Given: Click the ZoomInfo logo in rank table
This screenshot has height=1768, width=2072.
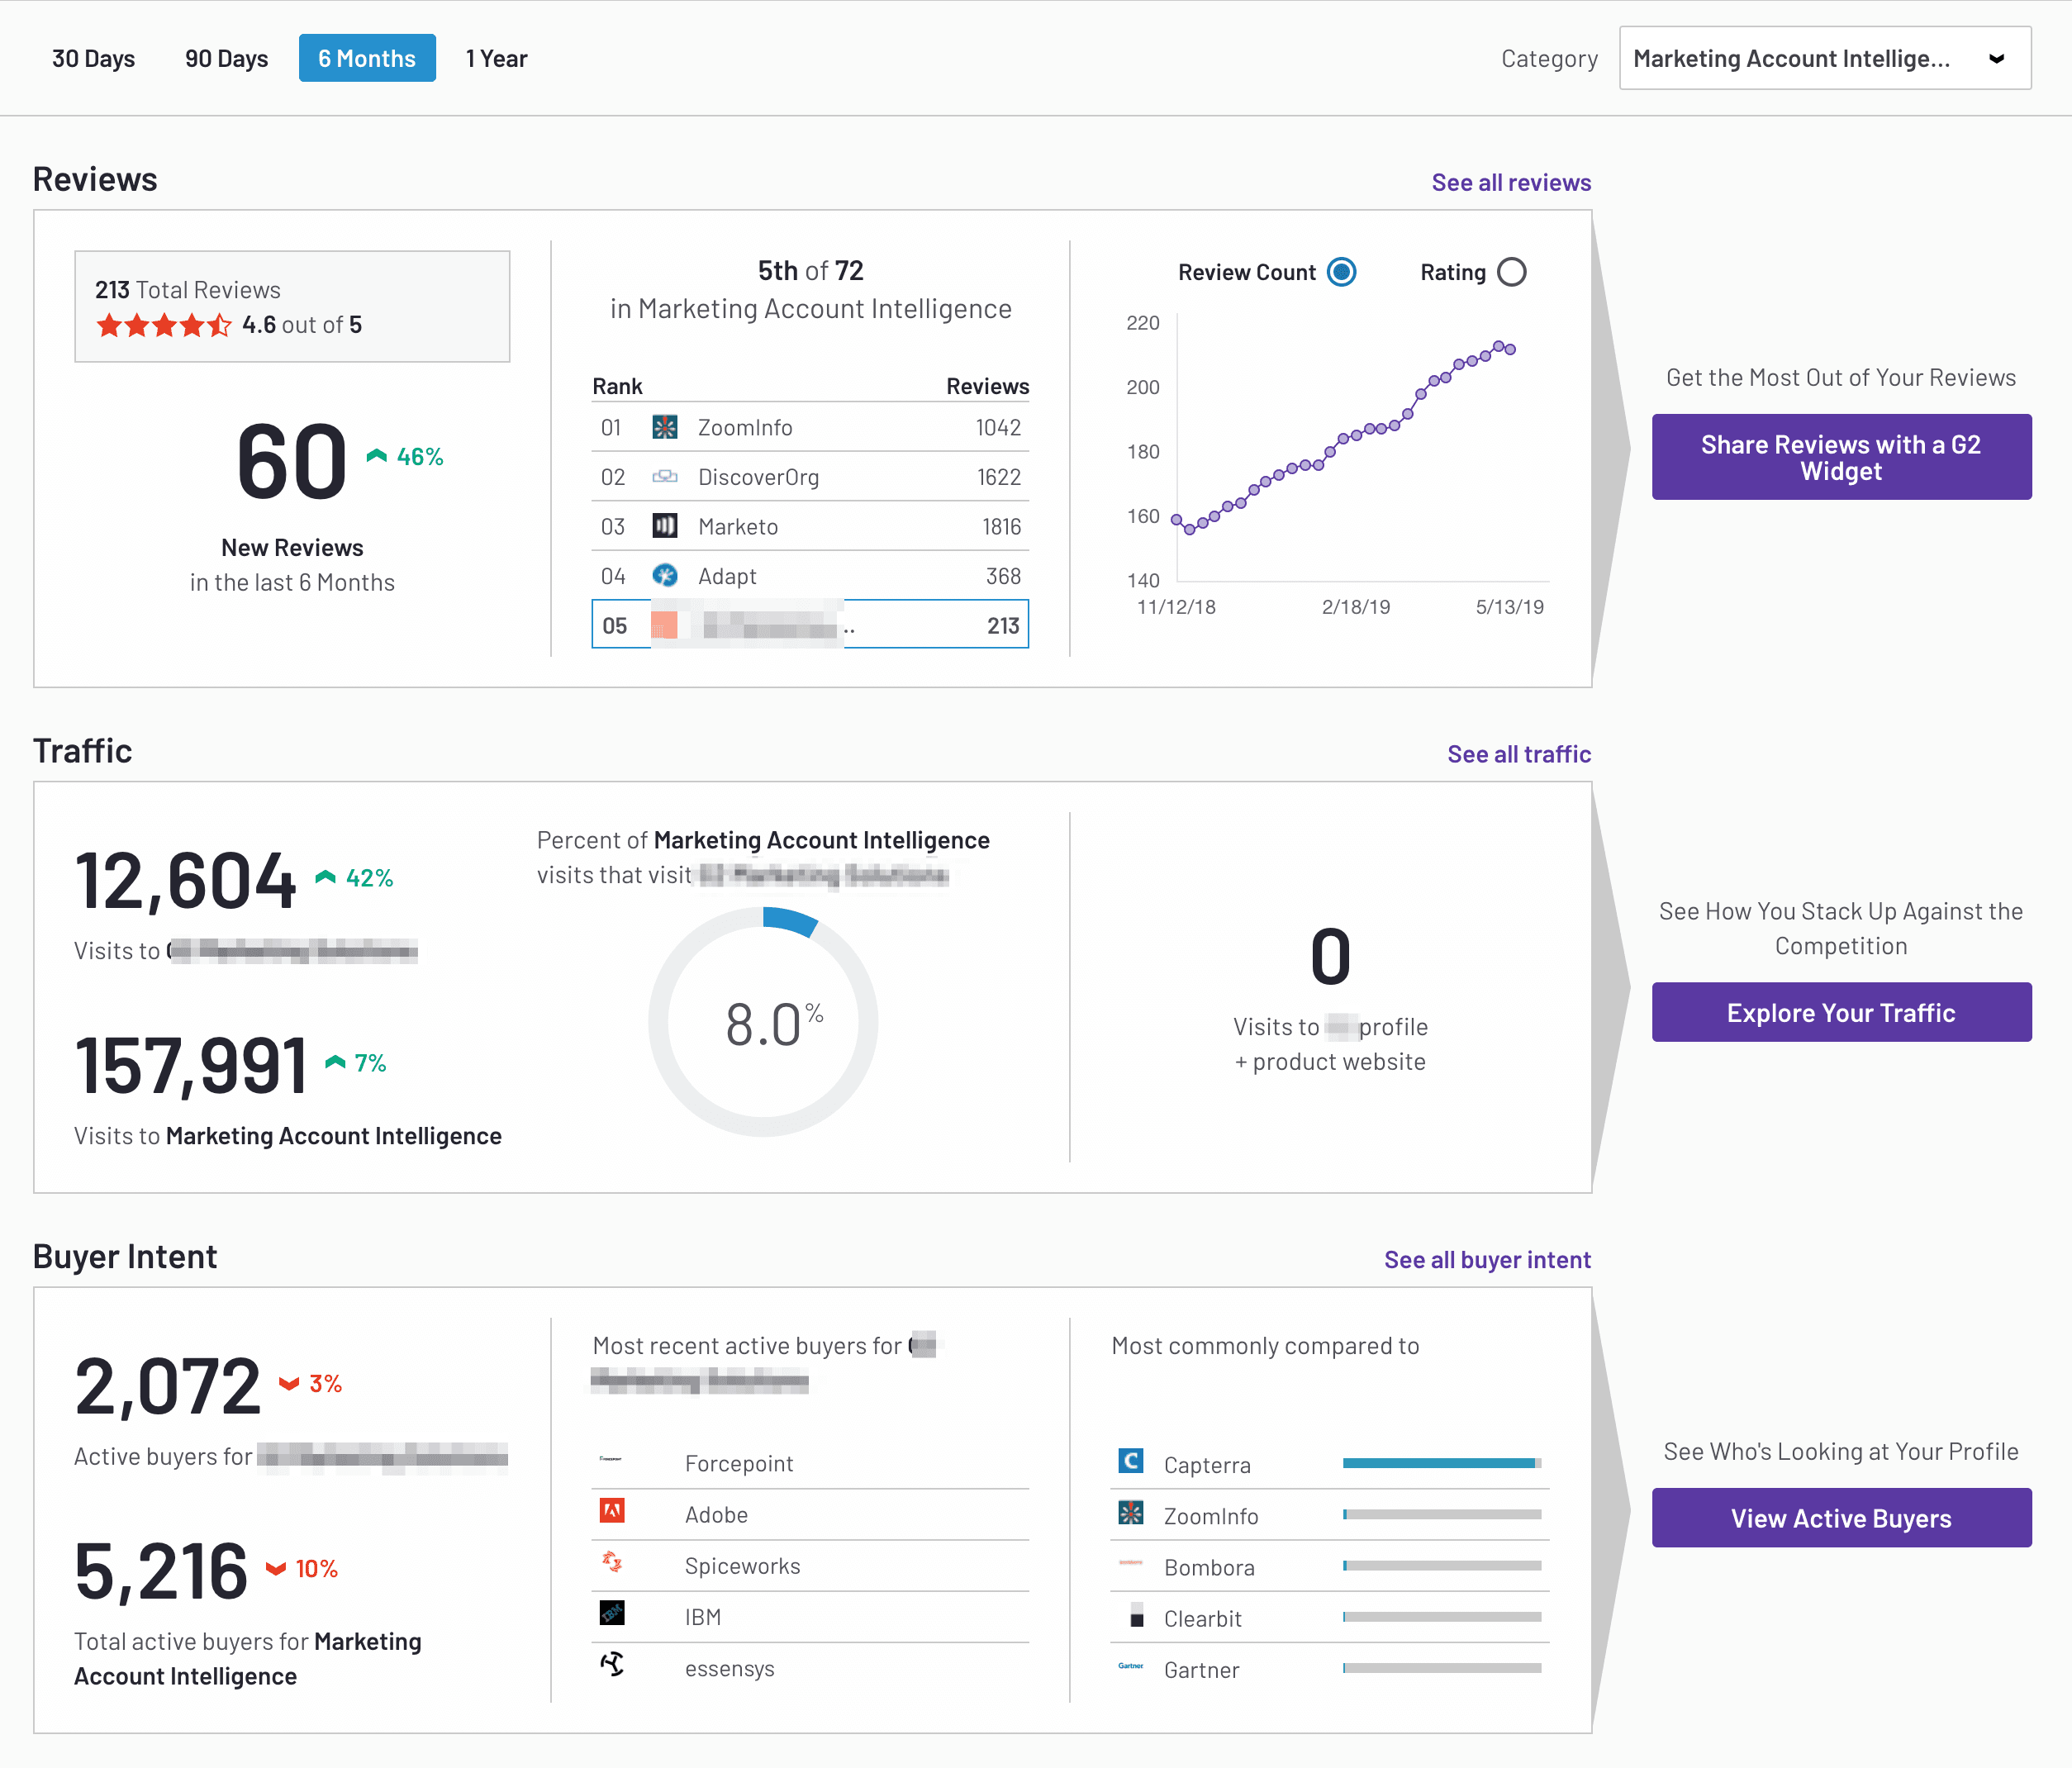Looking at the screenshot, I should pyautogui.click(x=664, y=427).
